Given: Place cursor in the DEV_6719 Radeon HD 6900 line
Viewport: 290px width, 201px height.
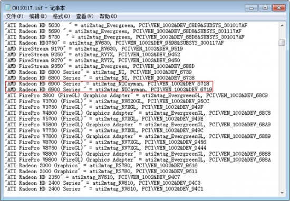Looking at the screenshot, I should (x=109, y=89).
